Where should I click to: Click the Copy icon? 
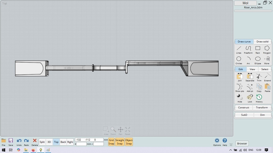(x=259, y=88)
